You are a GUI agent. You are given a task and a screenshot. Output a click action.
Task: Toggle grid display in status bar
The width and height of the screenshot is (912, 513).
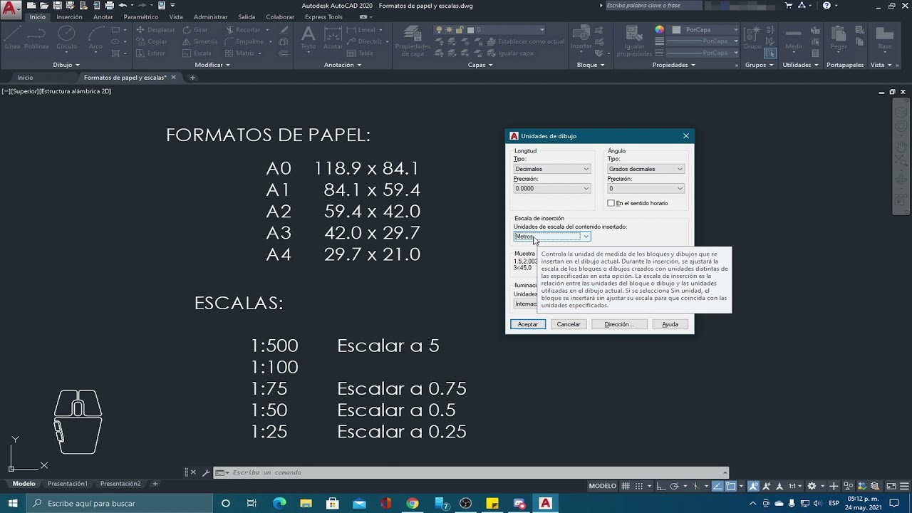[626, 486]
